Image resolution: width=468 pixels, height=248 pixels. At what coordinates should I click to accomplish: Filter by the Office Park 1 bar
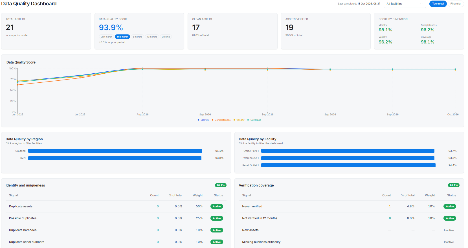click(x=348, y=151)
